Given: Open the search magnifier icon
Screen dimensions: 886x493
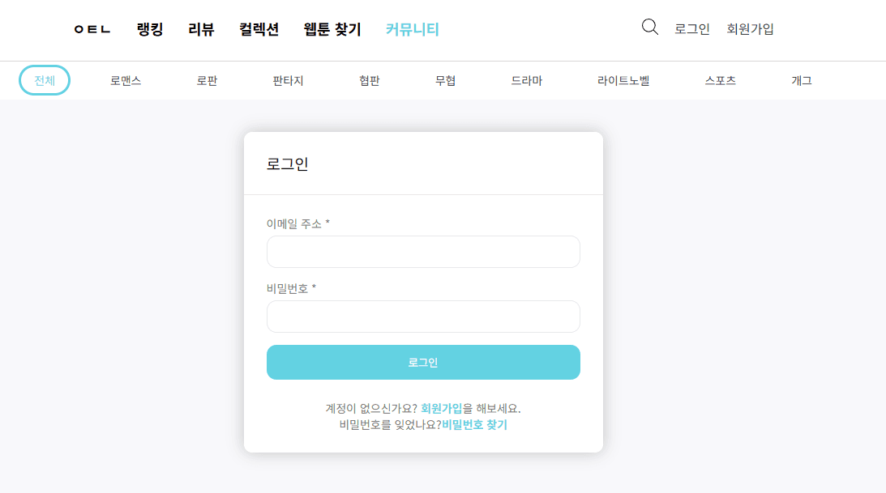Looking at the screenshot, I should (649, 27).
